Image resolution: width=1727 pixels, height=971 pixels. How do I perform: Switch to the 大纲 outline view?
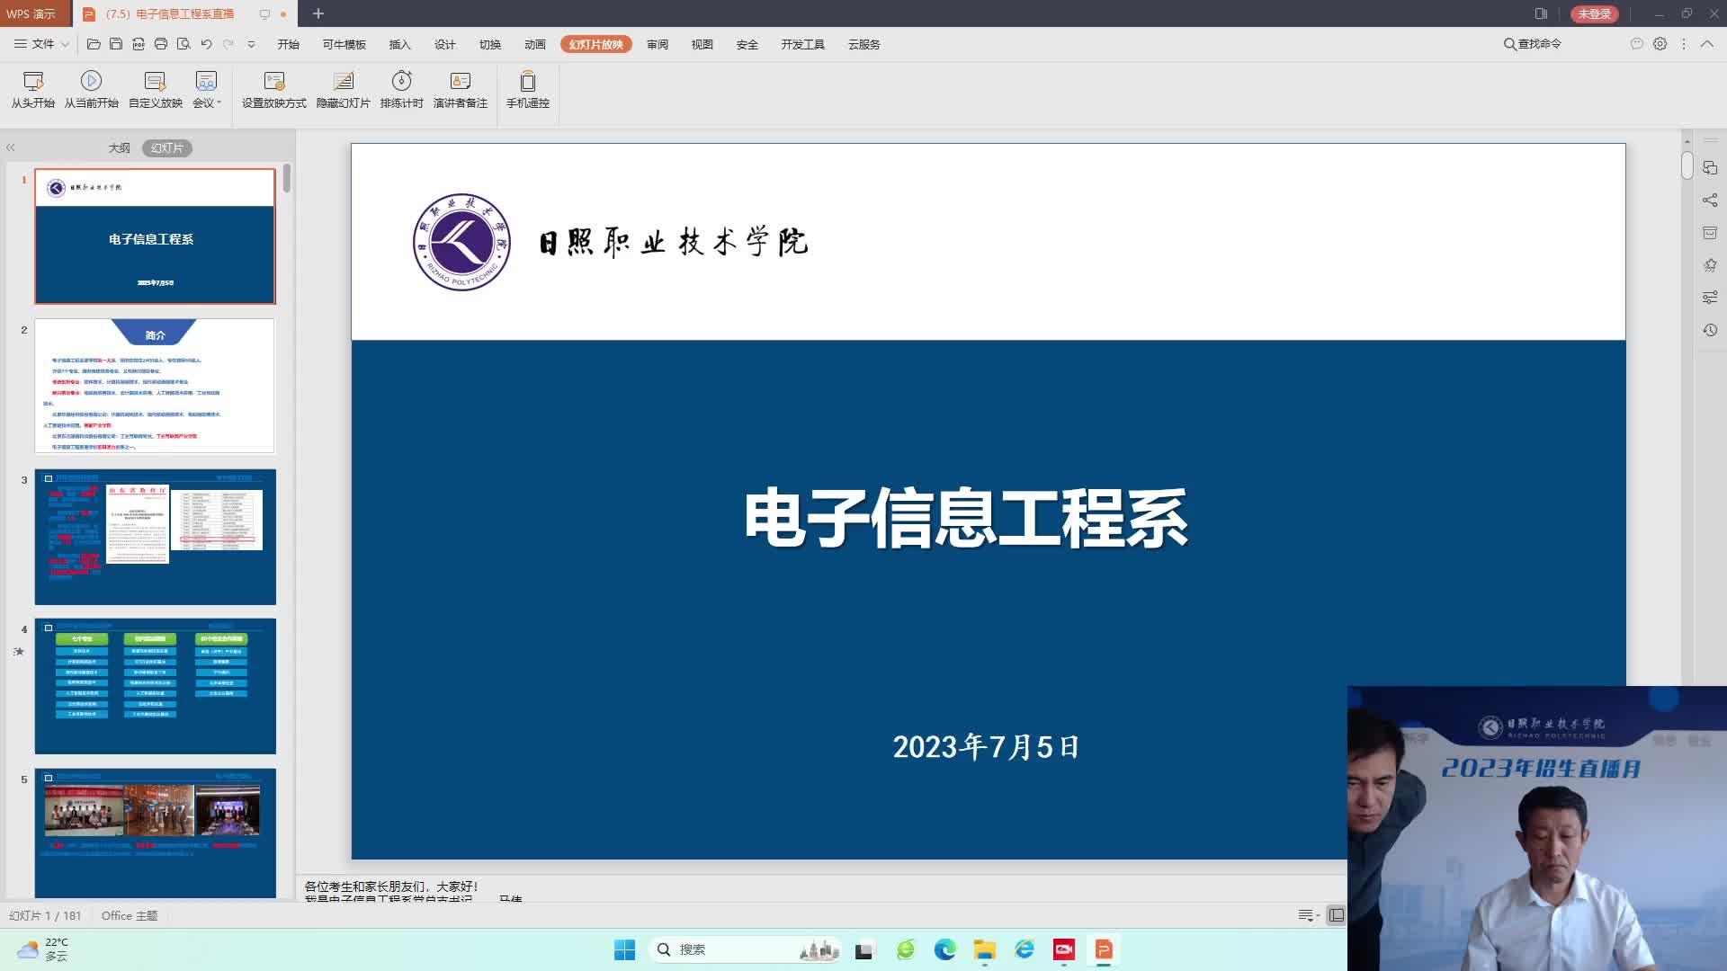tap(120, 148)
